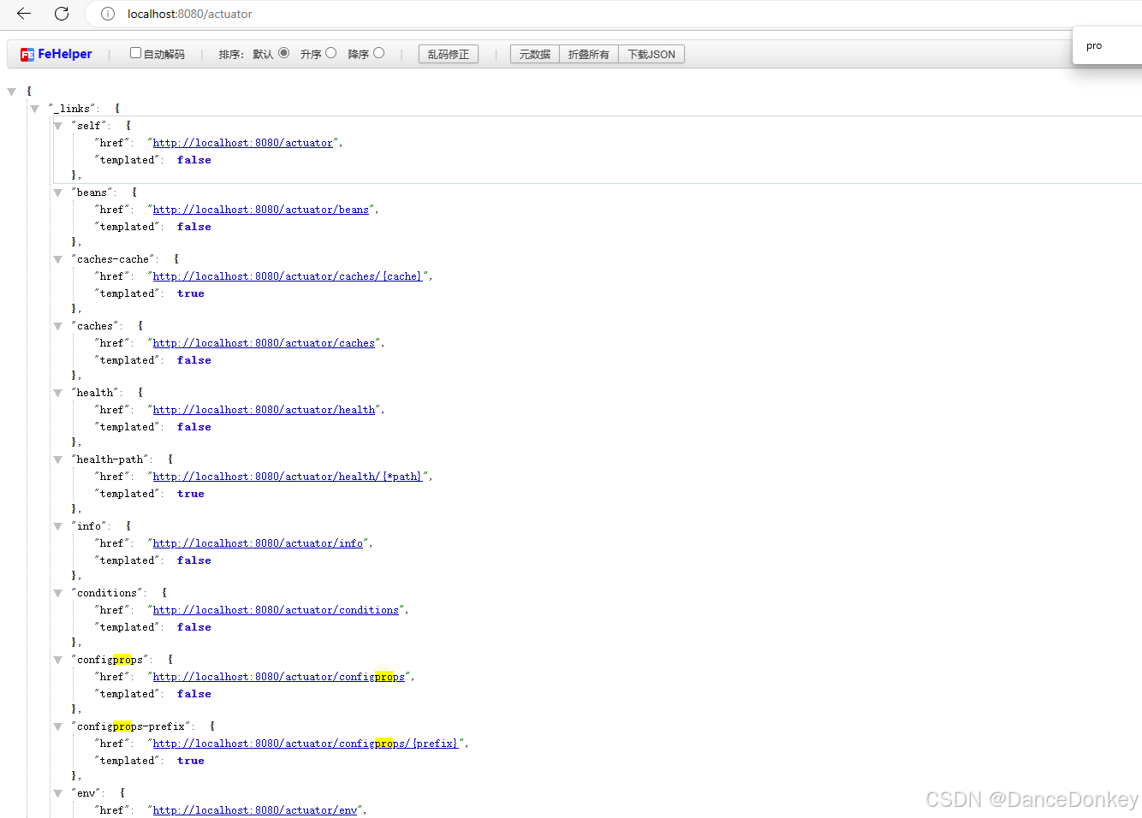
Task: Click the site info icon in address bar
Action: pyautogui.click(x=108, y=14)
